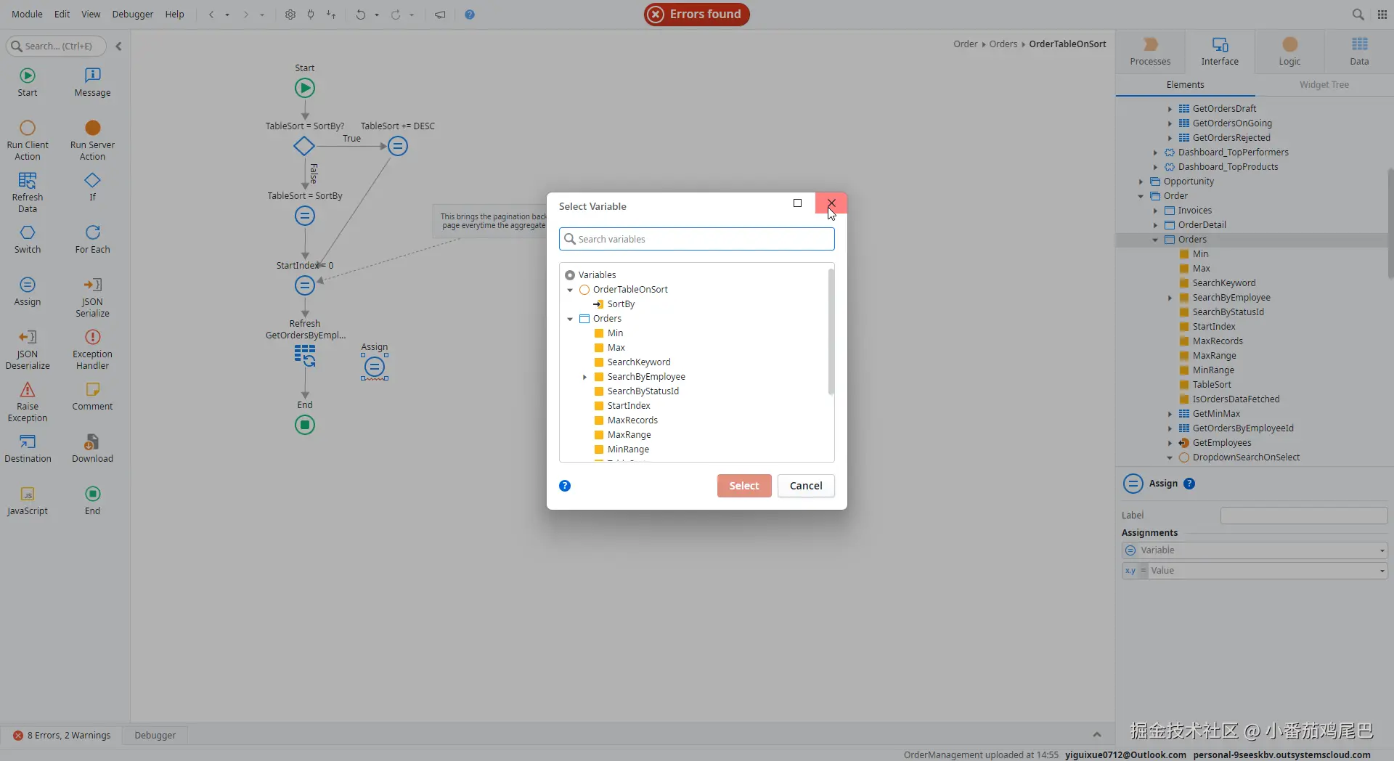Open the Select Variable dialog help
1394x761 pixels.
click(565, 486)
